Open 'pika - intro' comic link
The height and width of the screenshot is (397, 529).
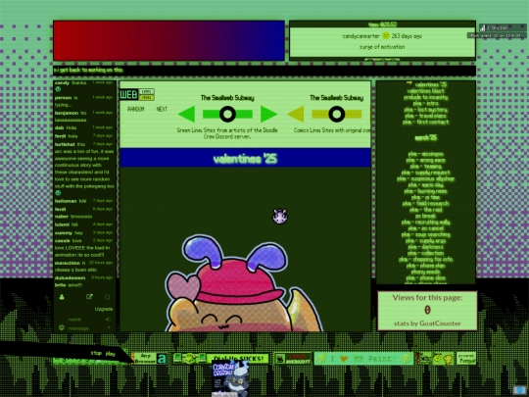[x=426, y=103]
